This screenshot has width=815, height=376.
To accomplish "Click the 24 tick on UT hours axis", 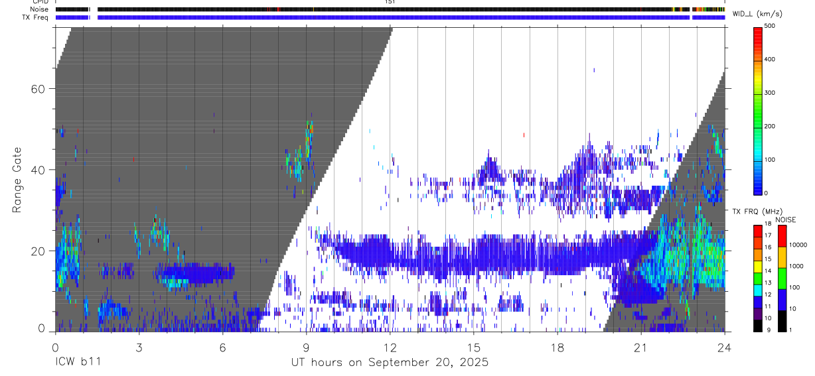I will pyautogui.click(x=725, y=347).
